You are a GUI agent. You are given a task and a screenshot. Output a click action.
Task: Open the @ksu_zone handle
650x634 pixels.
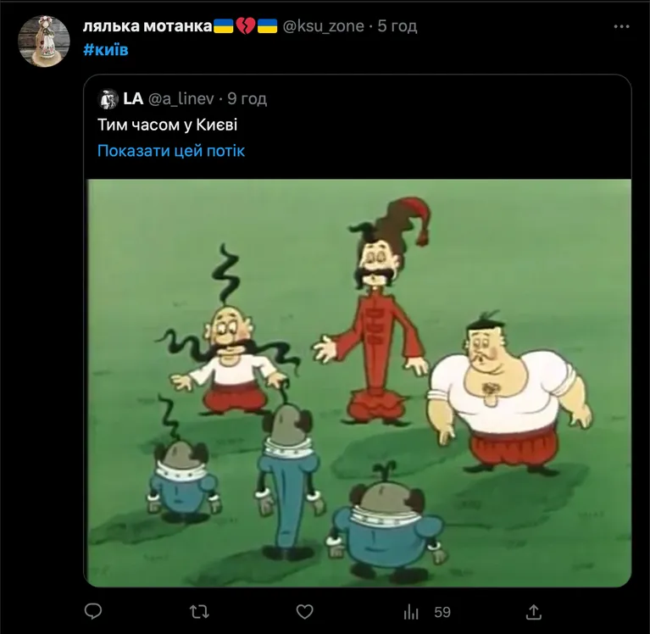323,26
